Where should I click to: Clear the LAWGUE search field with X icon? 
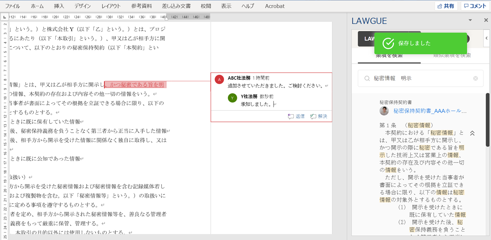476,78
